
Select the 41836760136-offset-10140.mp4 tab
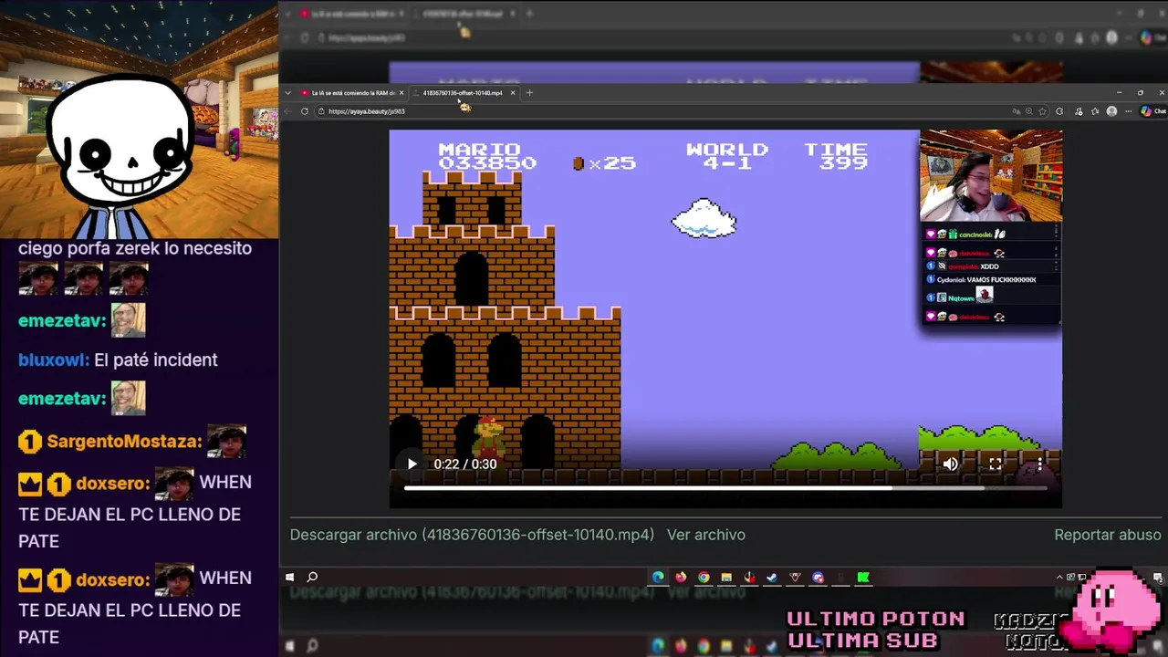point(463,92)
